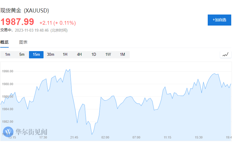The image size is (235, 144).
Task: Select the highlighted 15m interval
Action: pos(36,55)
